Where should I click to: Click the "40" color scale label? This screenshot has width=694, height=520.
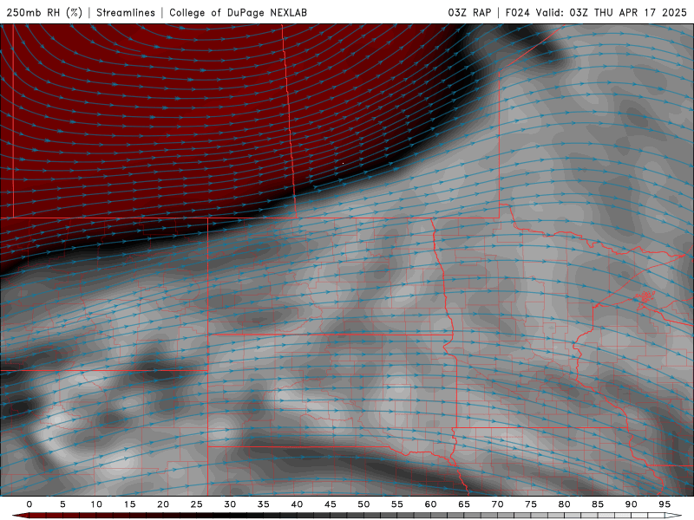point(297,504)
